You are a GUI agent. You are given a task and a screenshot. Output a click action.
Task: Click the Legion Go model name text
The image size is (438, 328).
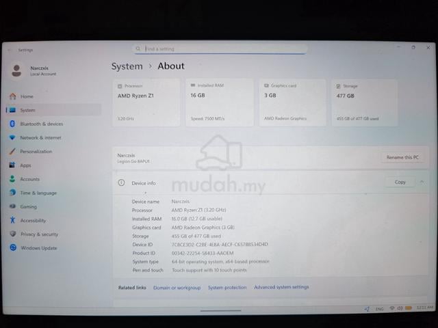(x=133, y=161)
